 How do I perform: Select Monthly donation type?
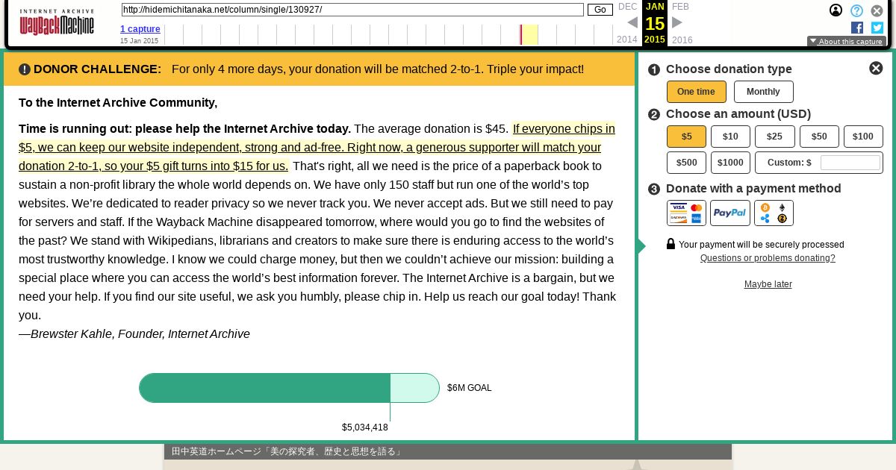(x=763, y=92)
